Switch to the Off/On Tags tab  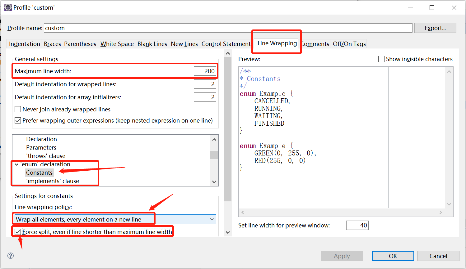[349, 44]
